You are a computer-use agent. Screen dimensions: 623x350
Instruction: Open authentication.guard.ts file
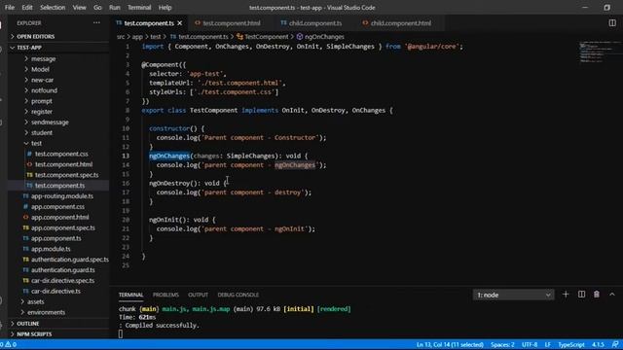point(62,270)
